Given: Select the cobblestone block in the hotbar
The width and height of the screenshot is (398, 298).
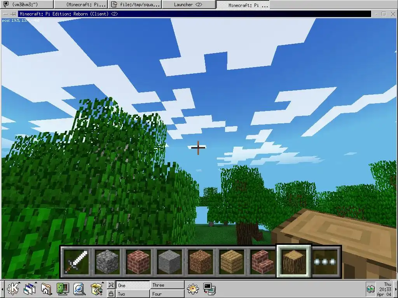Looking at the screenshot, I should [x=107, y=262].
